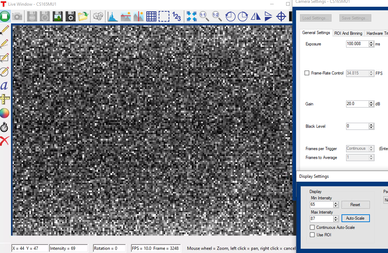Increase Gain value with the spinner
Screen dimensions: 388x253
tap(371, 103)
